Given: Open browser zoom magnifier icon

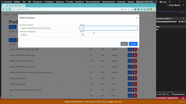Looking at the screenshot, I should (x=125, y=9).
